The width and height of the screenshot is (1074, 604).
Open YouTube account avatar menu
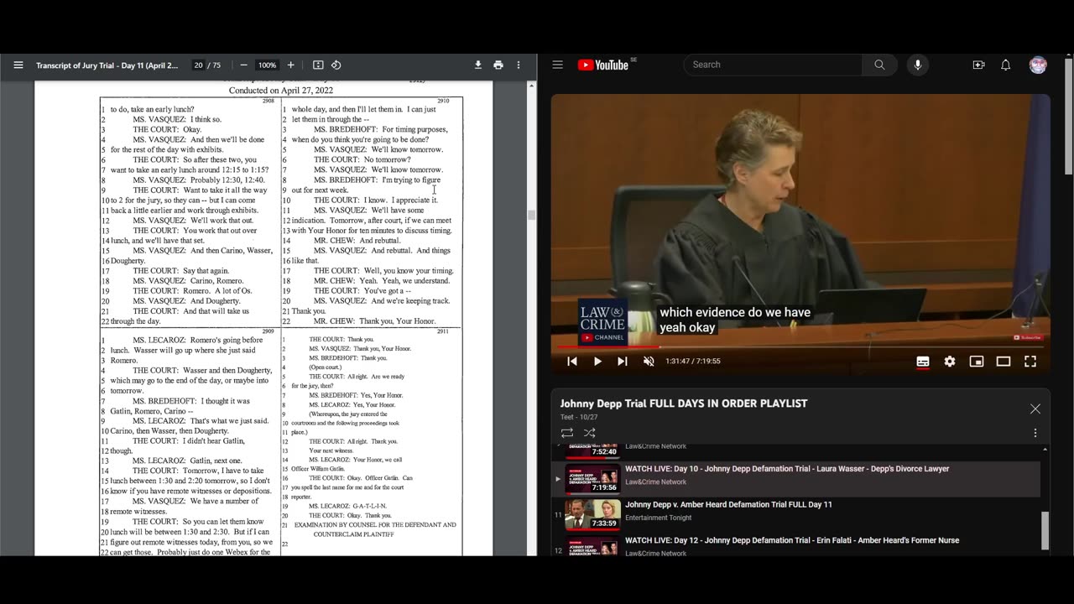pos(1038,65)
